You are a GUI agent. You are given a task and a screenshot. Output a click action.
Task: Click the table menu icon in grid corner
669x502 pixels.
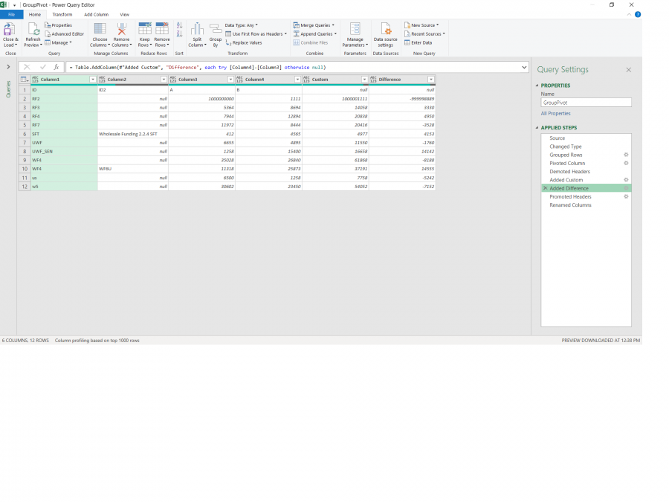[x=25, y=80]
